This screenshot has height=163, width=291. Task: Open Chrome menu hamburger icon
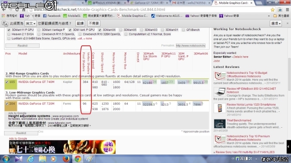click(287, 10)
